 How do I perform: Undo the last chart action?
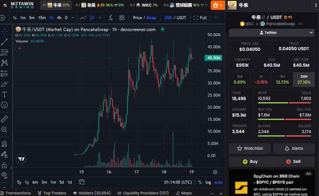point(216,18)
